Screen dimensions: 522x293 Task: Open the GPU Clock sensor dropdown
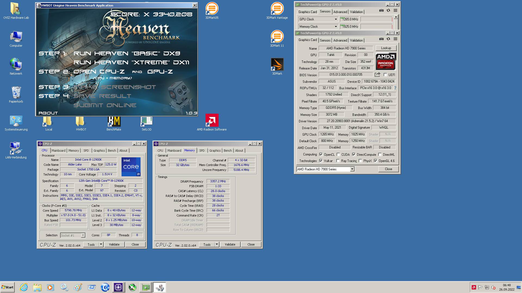click(x=336, y=19)
